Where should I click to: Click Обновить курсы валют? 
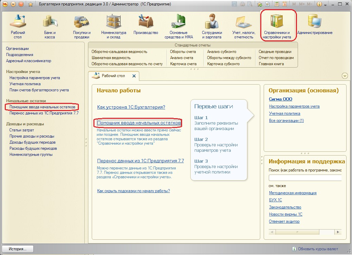coord(318,249)
